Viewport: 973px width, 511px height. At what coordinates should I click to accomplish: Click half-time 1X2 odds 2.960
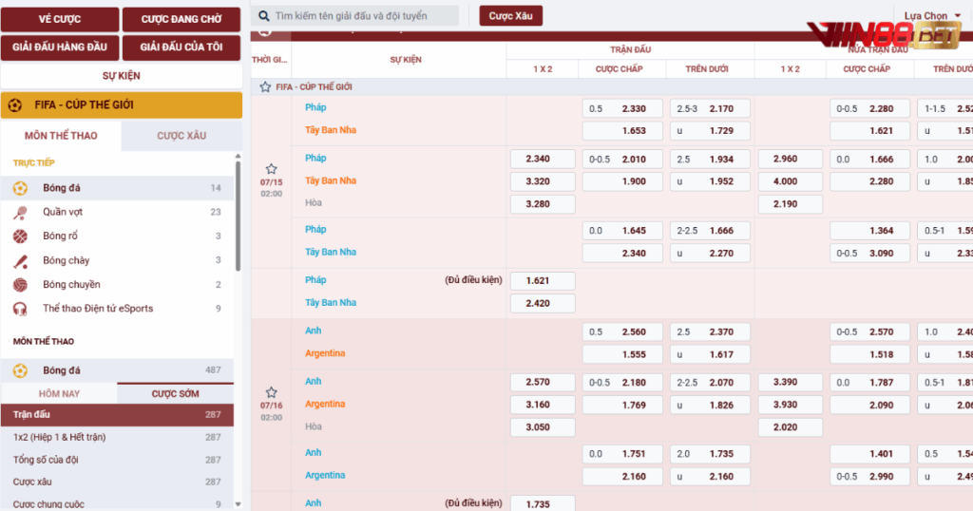point(790,160)
